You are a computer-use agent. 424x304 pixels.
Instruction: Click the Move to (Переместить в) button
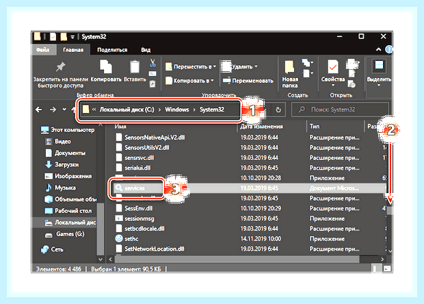point(190,66)
